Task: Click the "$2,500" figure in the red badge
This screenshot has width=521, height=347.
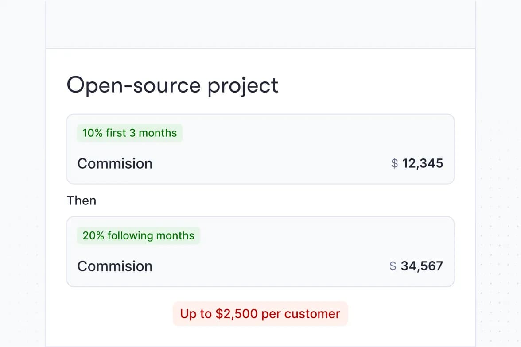Action: click(237, 314)
